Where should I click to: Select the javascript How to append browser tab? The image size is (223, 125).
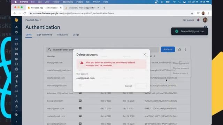[82, 8]
